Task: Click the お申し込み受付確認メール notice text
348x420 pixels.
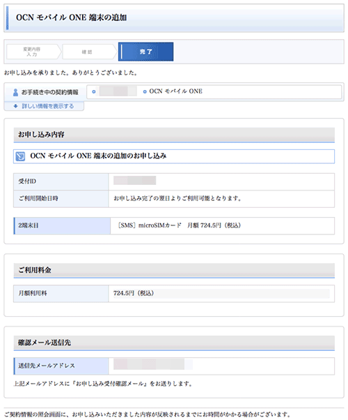Action: (103, 384)
